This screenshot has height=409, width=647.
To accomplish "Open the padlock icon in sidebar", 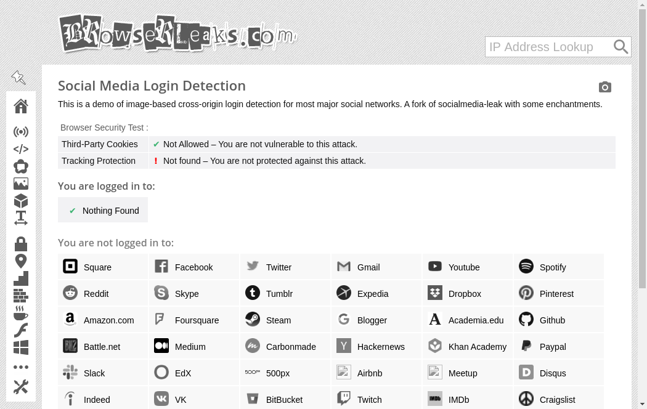I will (x=21, y=244).
